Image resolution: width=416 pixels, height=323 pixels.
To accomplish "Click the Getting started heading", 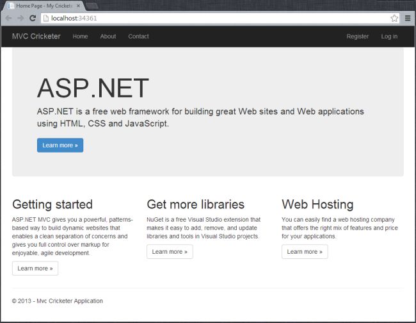I will 52,204.
